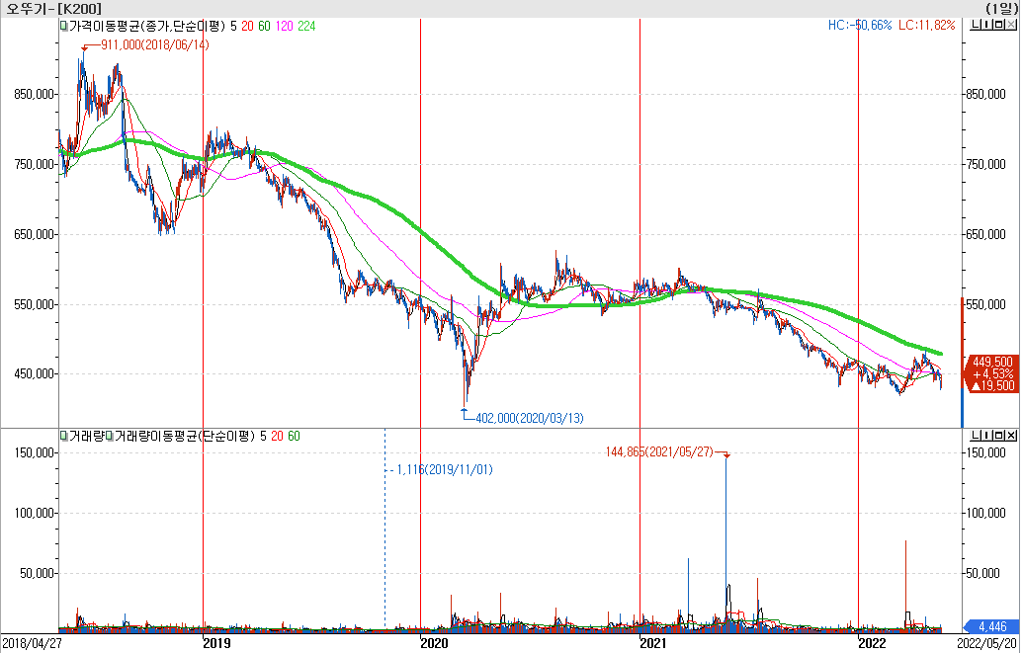Click the 거래량이동평균(단순이평) indicator label
1023x653 pixels.
pyautogui.click(x=185, y=436)
